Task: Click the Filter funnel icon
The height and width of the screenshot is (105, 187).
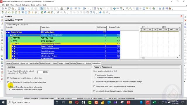Action: click(79, 8)
